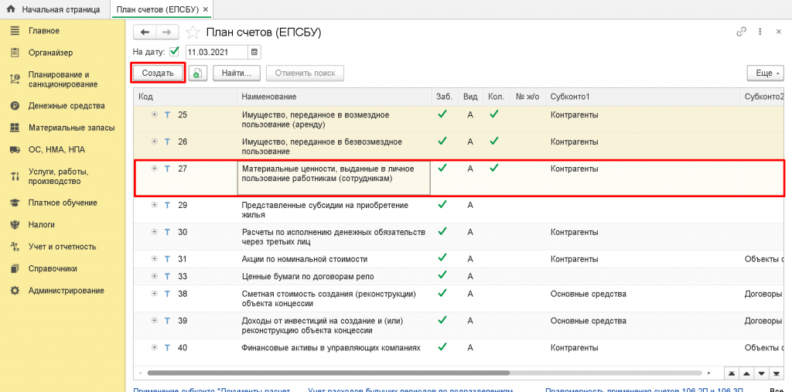The width and height of the screenshot is (792, 392).
Task: Open the Администрирование settings gear section
Action: point(66,290)
